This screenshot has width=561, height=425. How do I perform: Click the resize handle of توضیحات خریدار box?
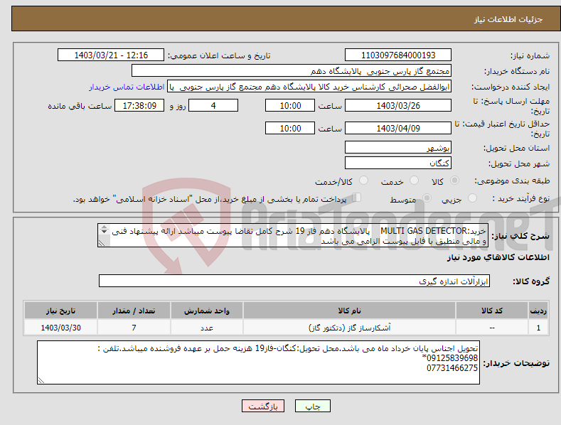tap(41, 381)
